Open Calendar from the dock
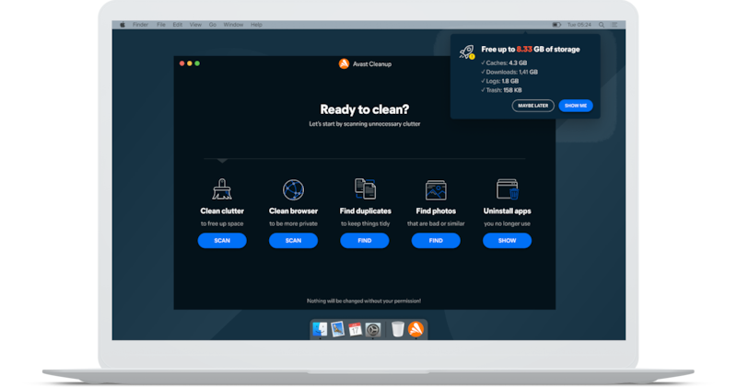 point(356,329)
